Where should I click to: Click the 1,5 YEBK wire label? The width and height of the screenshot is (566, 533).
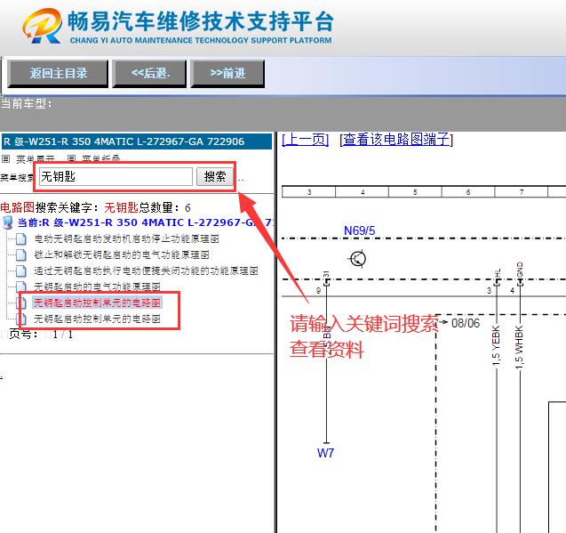(496, 345)
